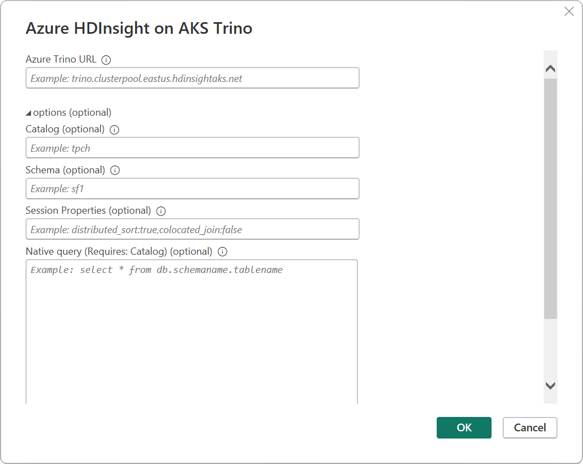Open the Native query info tooltip

point(222,251)
